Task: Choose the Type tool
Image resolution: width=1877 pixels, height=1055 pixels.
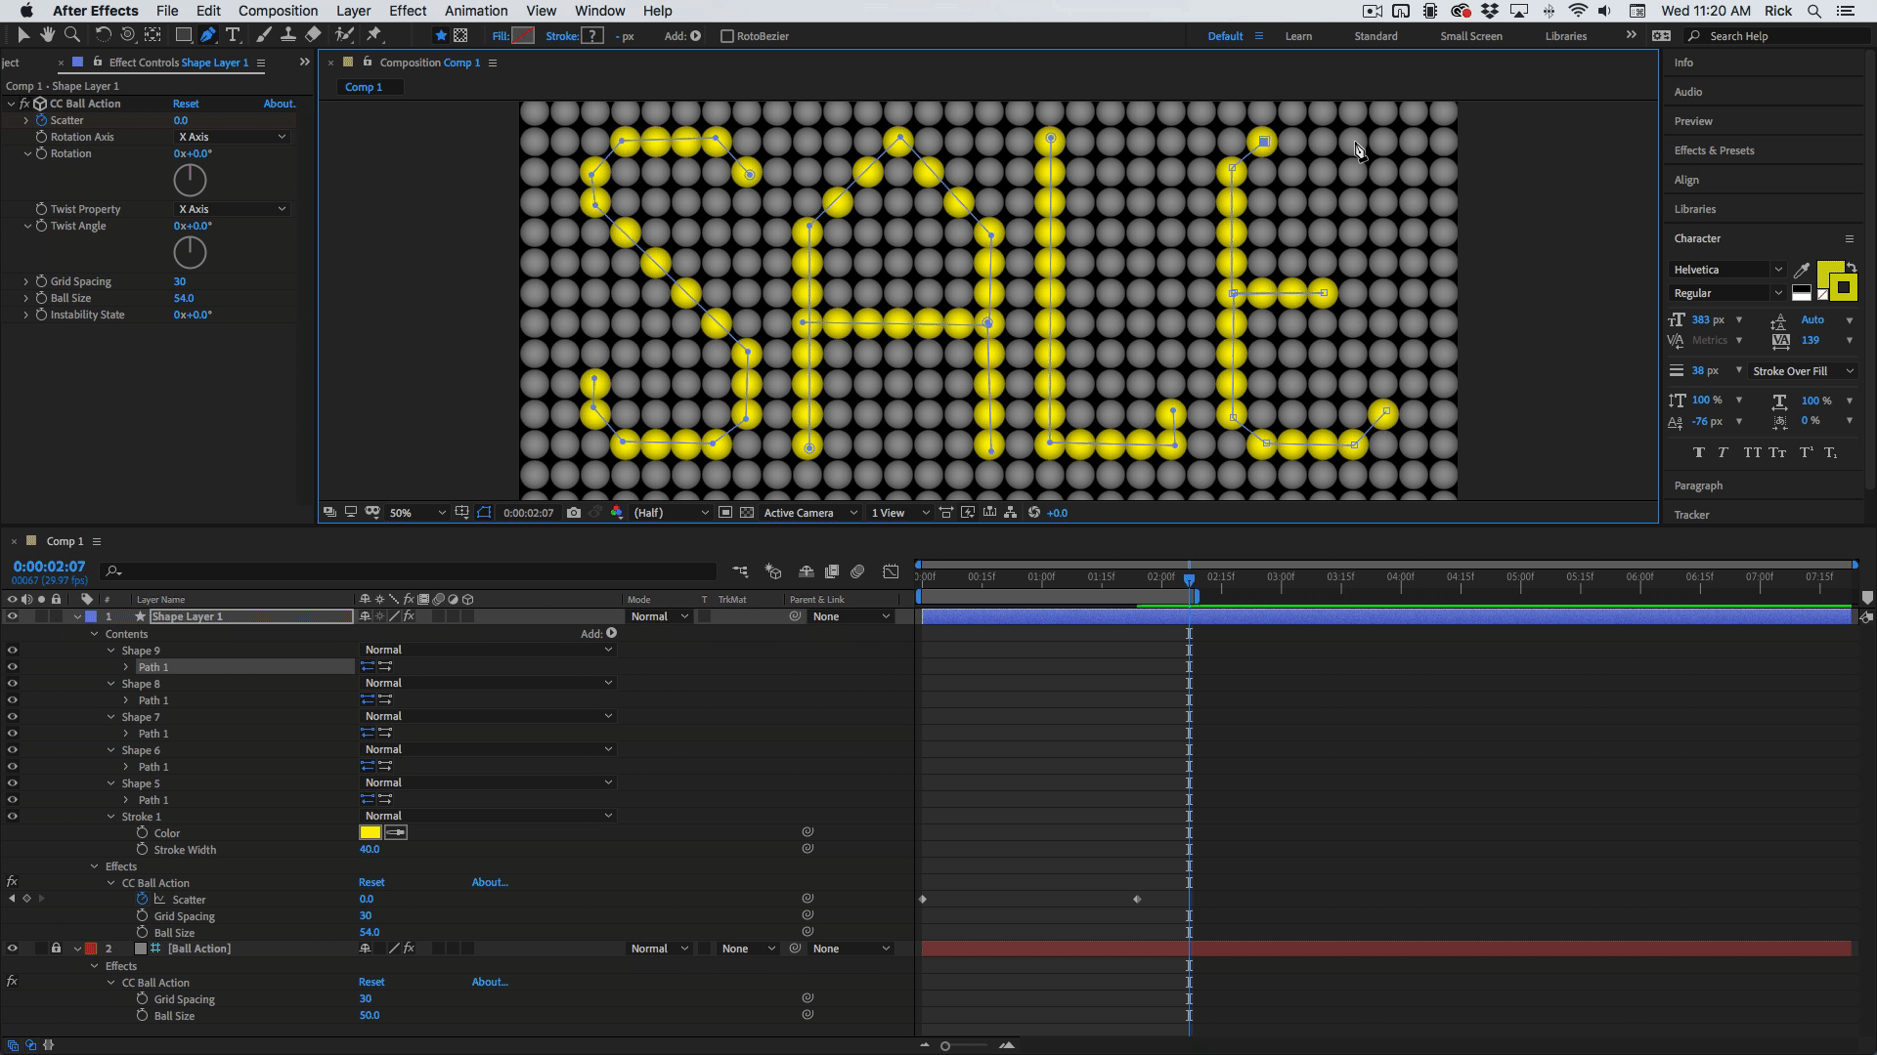Action: click(x=233, y=35)
